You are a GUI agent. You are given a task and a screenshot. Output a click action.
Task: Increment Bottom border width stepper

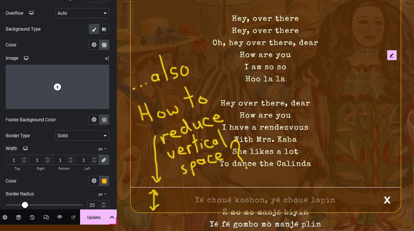tap(71, 158)
